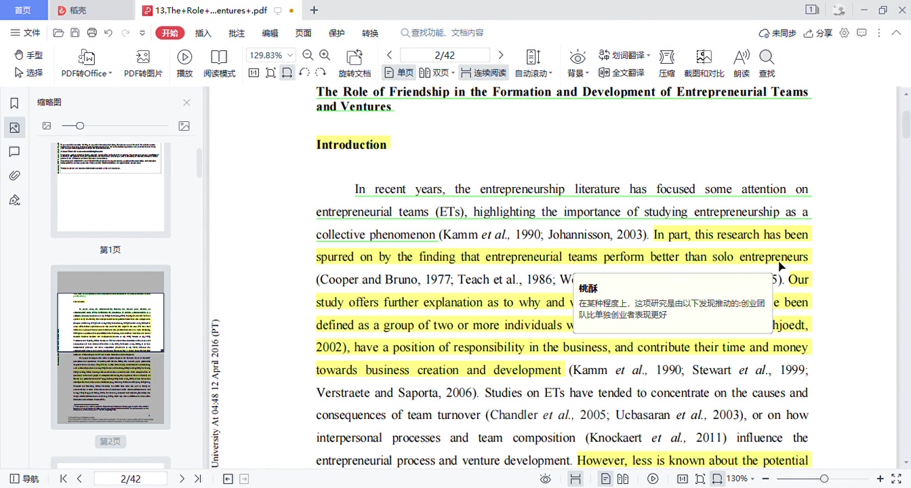Switch to 保护 (Protect) tab

tap(336, 33)
